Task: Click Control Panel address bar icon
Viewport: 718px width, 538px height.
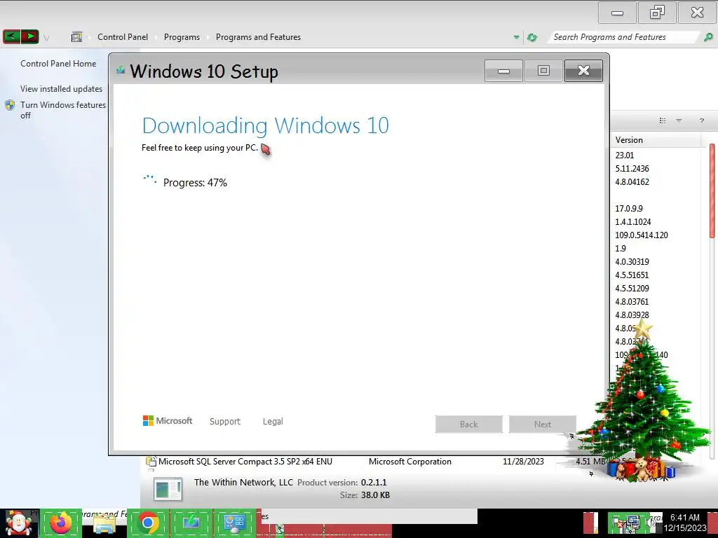Action: click(x=76, y=36)
